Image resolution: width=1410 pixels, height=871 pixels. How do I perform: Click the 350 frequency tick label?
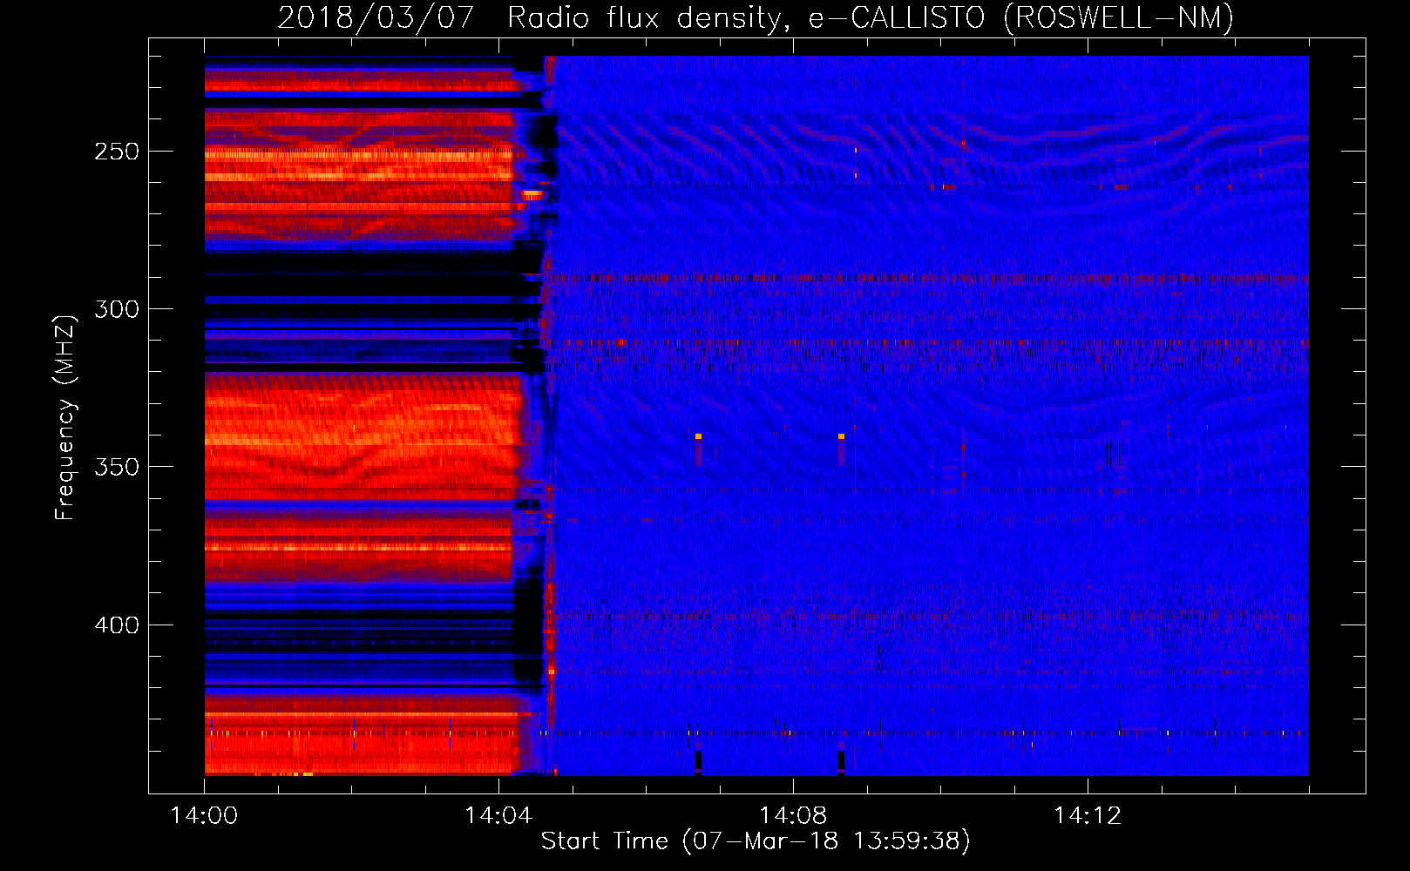point(117,467)
